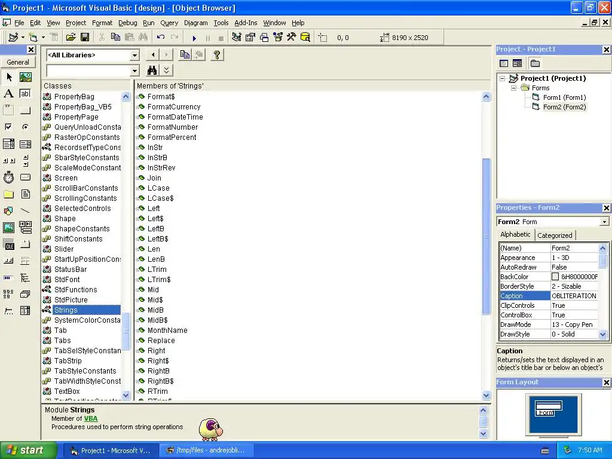612x459 pixels.
Task: Click the Add Form toolbar icon
Action: pos(33,38)
